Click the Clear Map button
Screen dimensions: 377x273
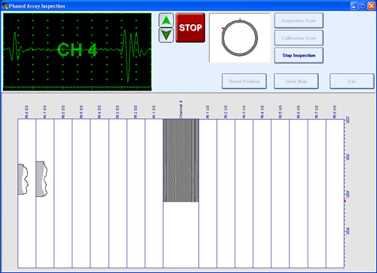click(296, 81)
